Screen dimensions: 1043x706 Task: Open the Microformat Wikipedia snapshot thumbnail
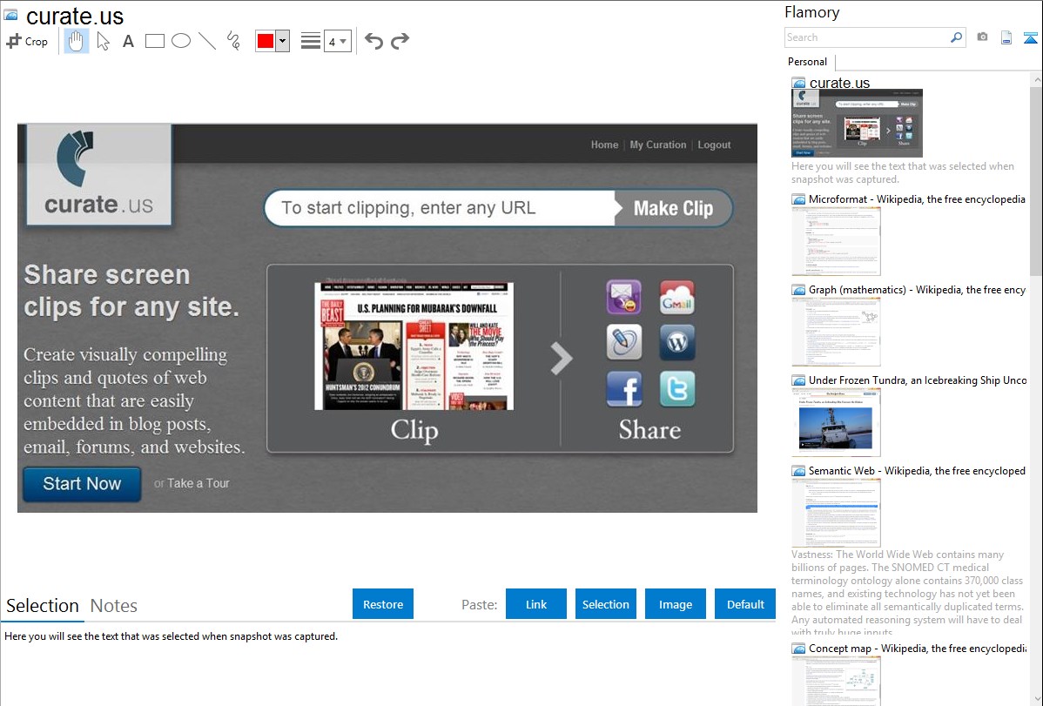pyautogui.click(x=836, y=241)
